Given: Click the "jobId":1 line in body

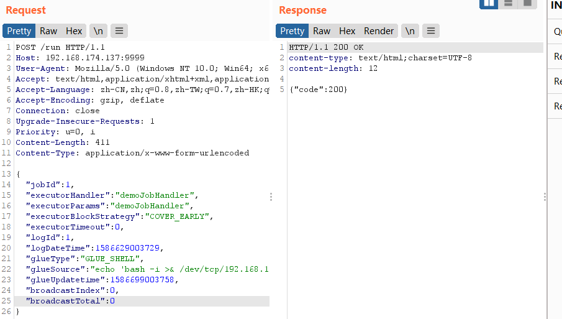Looking at the screenshot, I should pos(50,185).
